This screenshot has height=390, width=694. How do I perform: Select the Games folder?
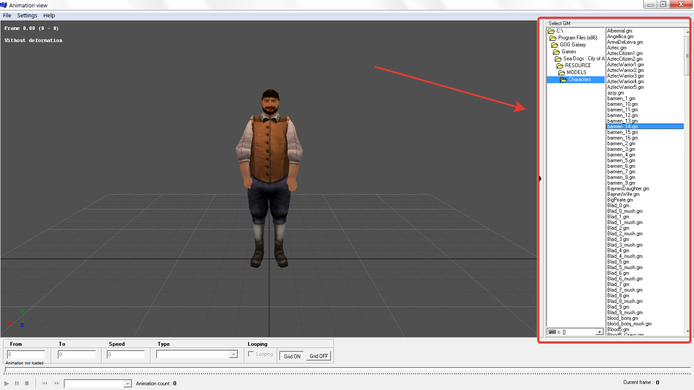coord(565,52)
